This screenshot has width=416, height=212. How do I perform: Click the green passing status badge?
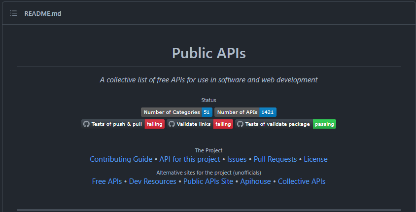pyautogui.click(x=324, y=124)
